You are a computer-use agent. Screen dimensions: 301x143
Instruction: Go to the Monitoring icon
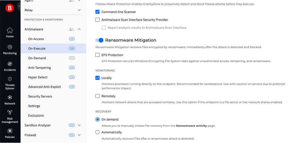point(10,47)
